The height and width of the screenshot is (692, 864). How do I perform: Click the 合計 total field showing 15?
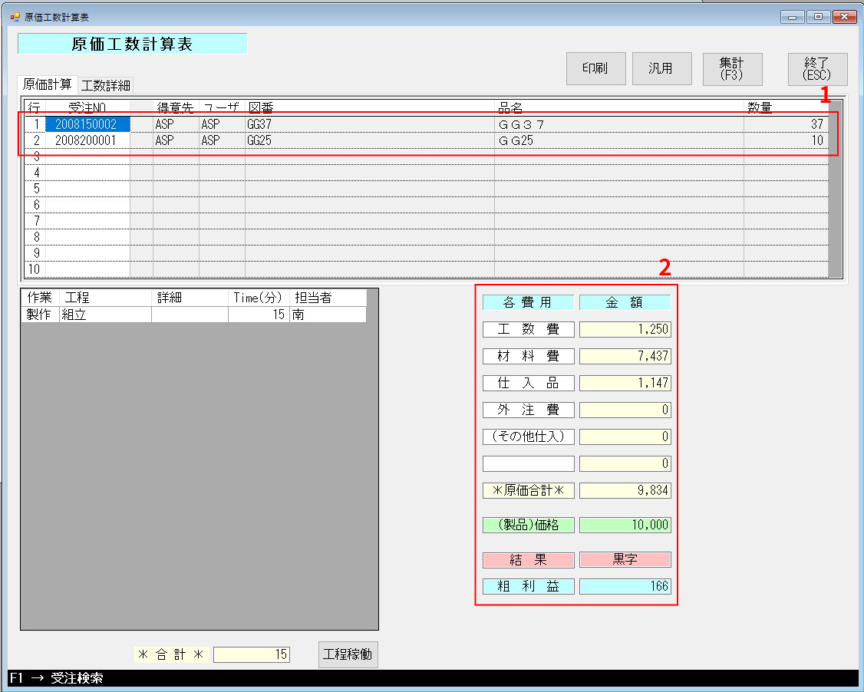click(251, 654)
